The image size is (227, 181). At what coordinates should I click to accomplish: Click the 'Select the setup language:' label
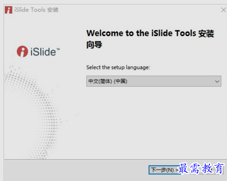coord(118,68)
